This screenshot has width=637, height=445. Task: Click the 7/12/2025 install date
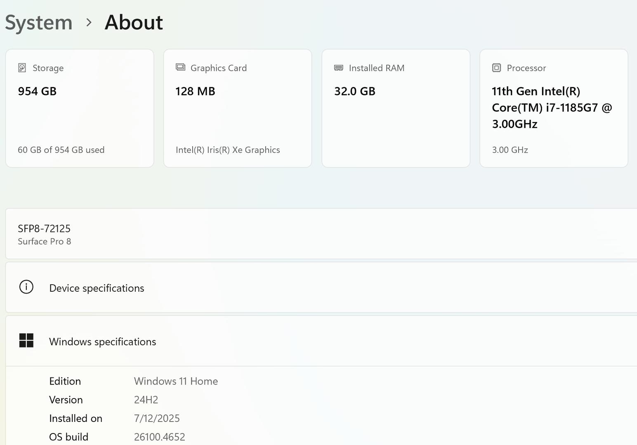pyautogui.click(x=157, y=418)
